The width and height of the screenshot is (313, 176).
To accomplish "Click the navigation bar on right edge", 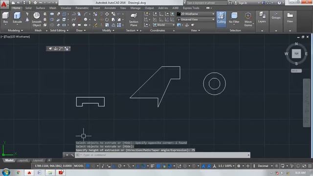I will point(307,103).
